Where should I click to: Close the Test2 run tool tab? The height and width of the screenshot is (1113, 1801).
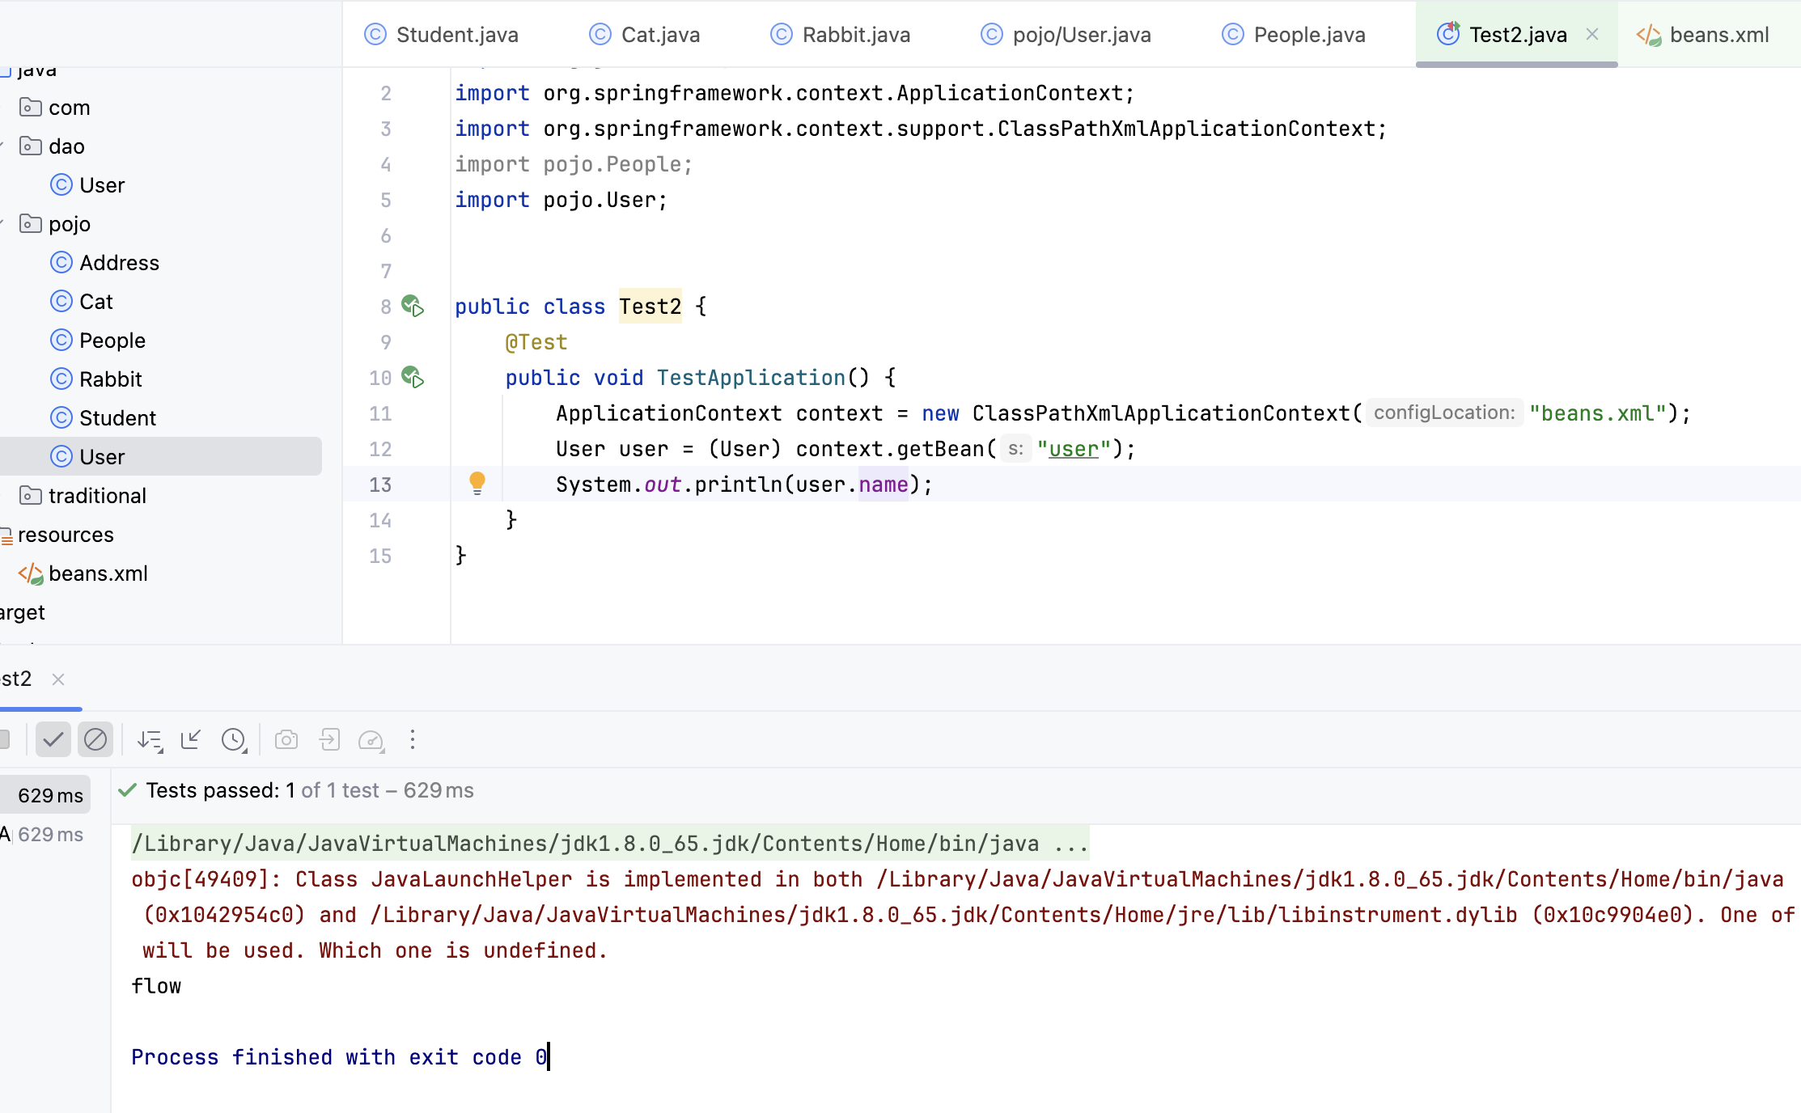58,679
